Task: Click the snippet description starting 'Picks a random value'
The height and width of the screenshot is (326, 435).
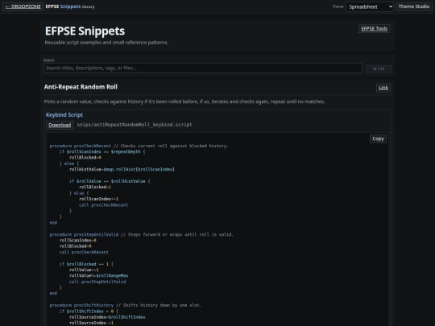Action: click(184, 101)
